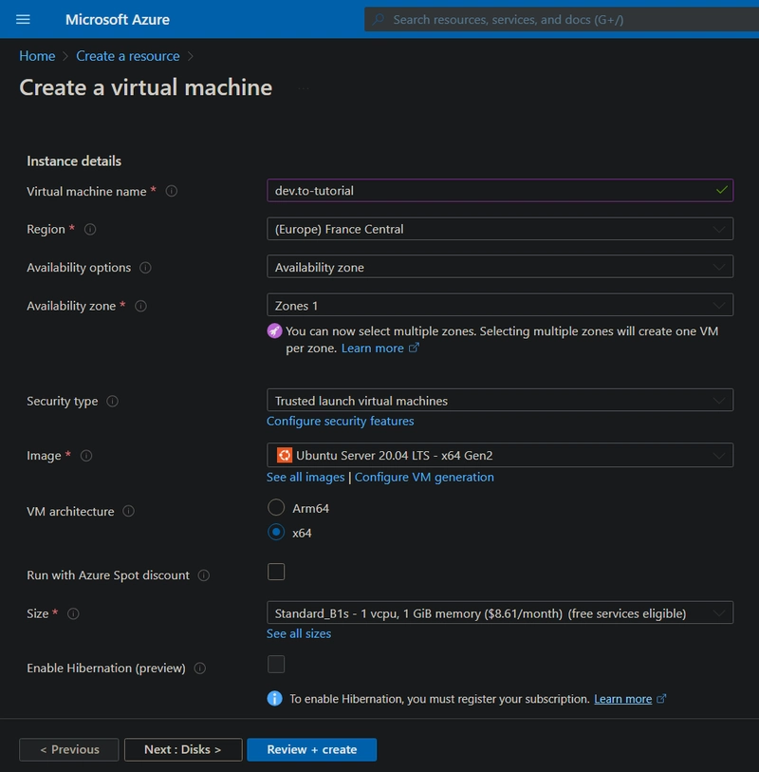The image size is (759, 772).
Task: Click info icon beside Security type
Action: coord(113,402)
